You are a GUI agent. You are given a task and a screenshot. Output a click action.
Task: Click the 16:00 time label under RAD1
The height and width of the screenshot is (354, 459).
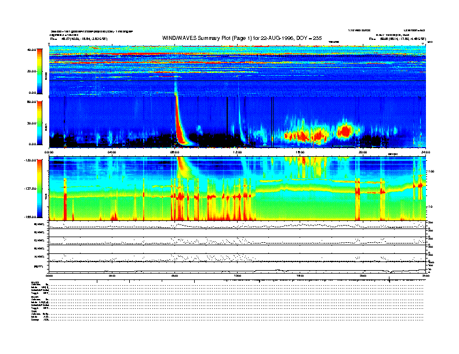pos(300,152)
